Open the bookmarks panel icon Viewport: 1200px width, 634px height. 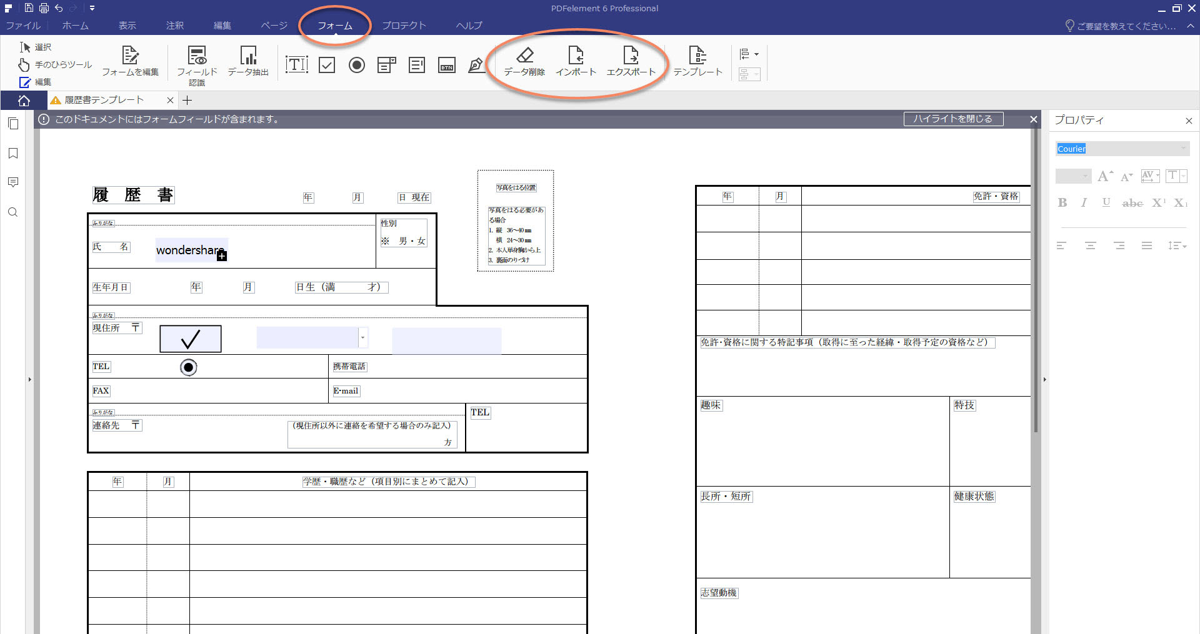13,154
